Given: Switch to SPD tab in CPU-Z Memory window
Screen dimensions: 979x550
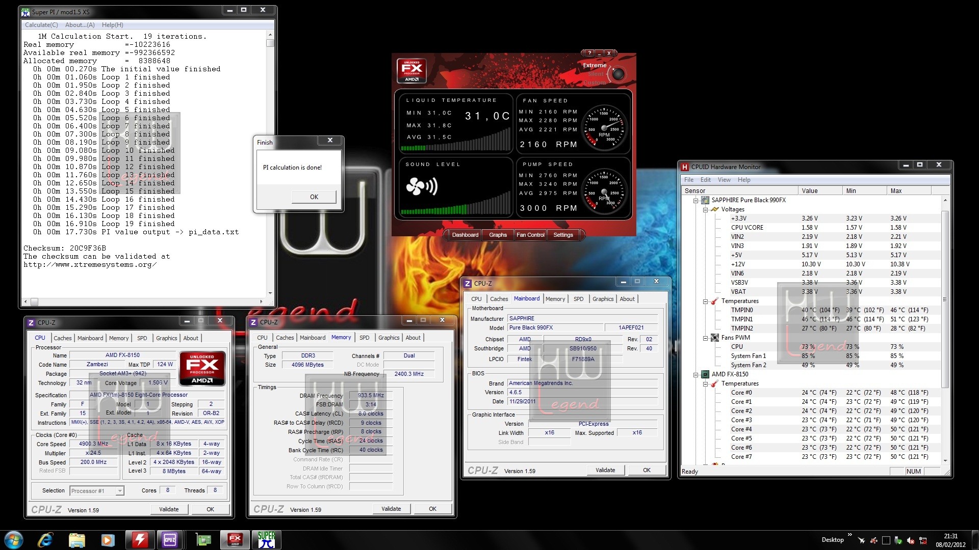Looking at the screenshot, I should click(365, 338).
